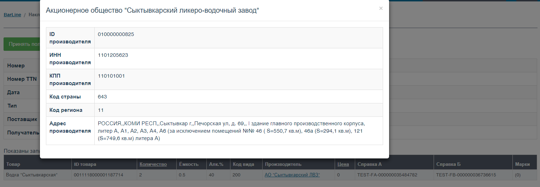The height and width of the screenshot is (187, 540).
Task: Open the BarLine breadcrumb link
Action: point(12,14)
